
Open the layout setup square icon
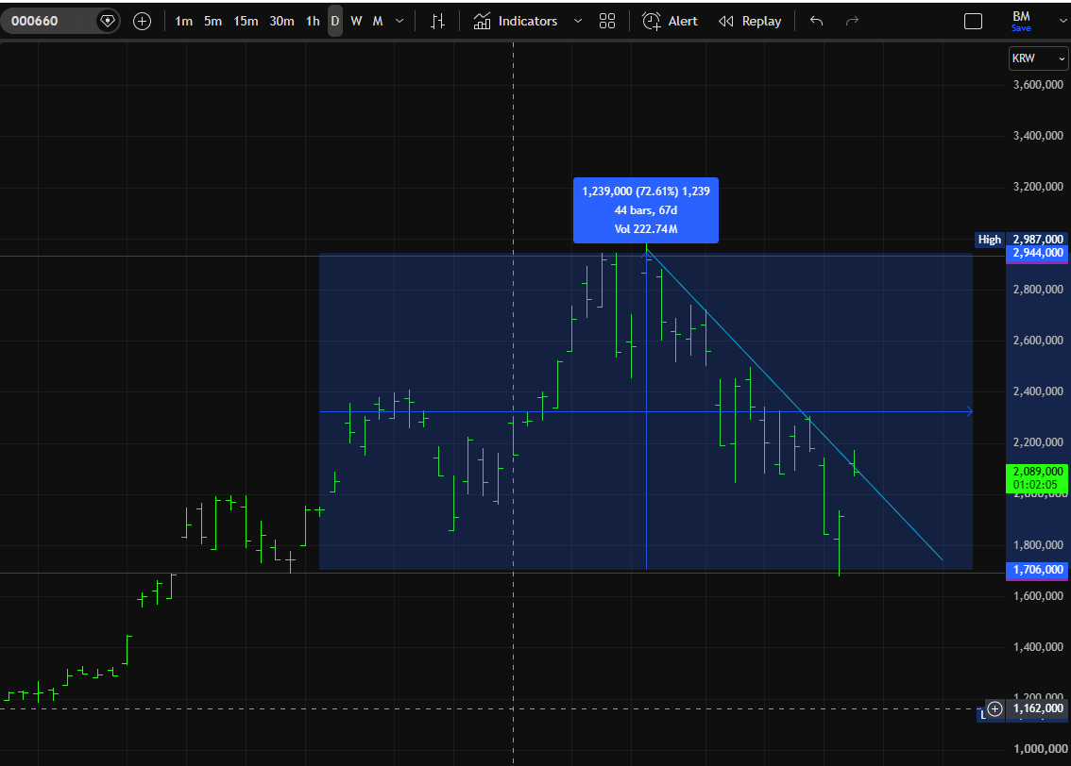coord(974,21)
